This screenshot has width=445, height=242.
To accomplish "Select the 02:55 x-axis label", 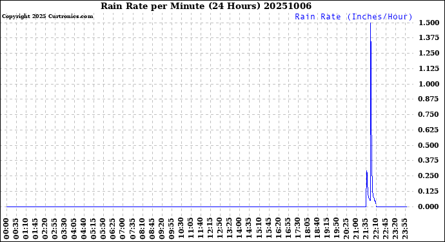I will point(55,229).
